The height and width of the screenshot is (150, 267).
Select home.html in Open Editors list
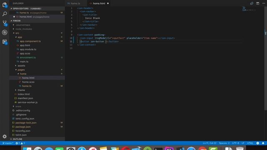37,17
